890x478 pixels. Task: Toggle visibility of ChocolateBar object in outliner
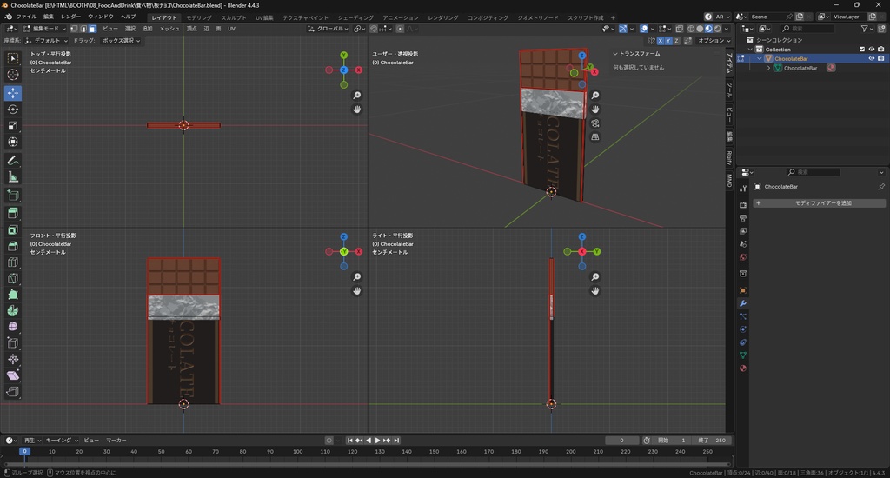(871, 59)
